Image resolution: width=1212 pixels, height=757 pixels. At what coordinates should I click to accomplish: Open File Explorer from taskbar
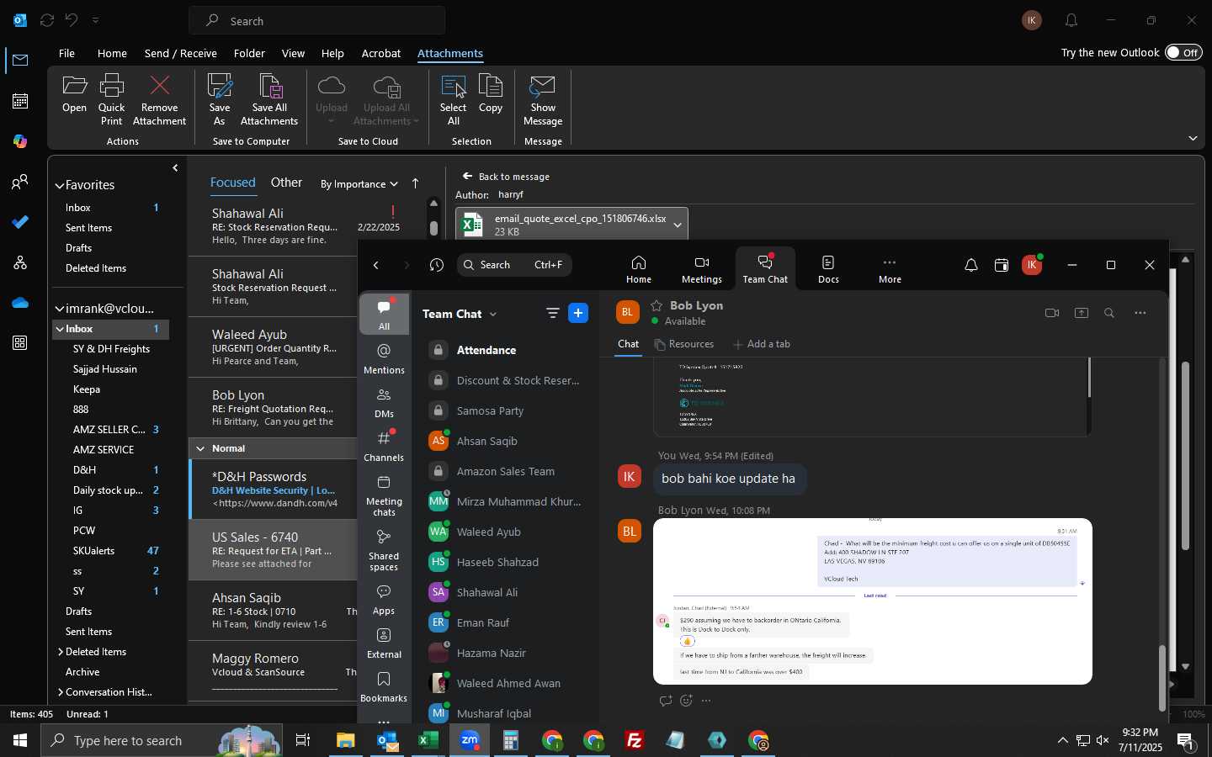[x=346, y=740]
